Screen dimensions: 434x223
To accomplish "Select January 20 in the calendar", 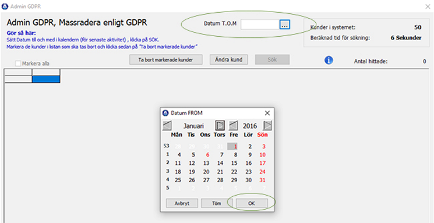I will (x=206, y=172).
